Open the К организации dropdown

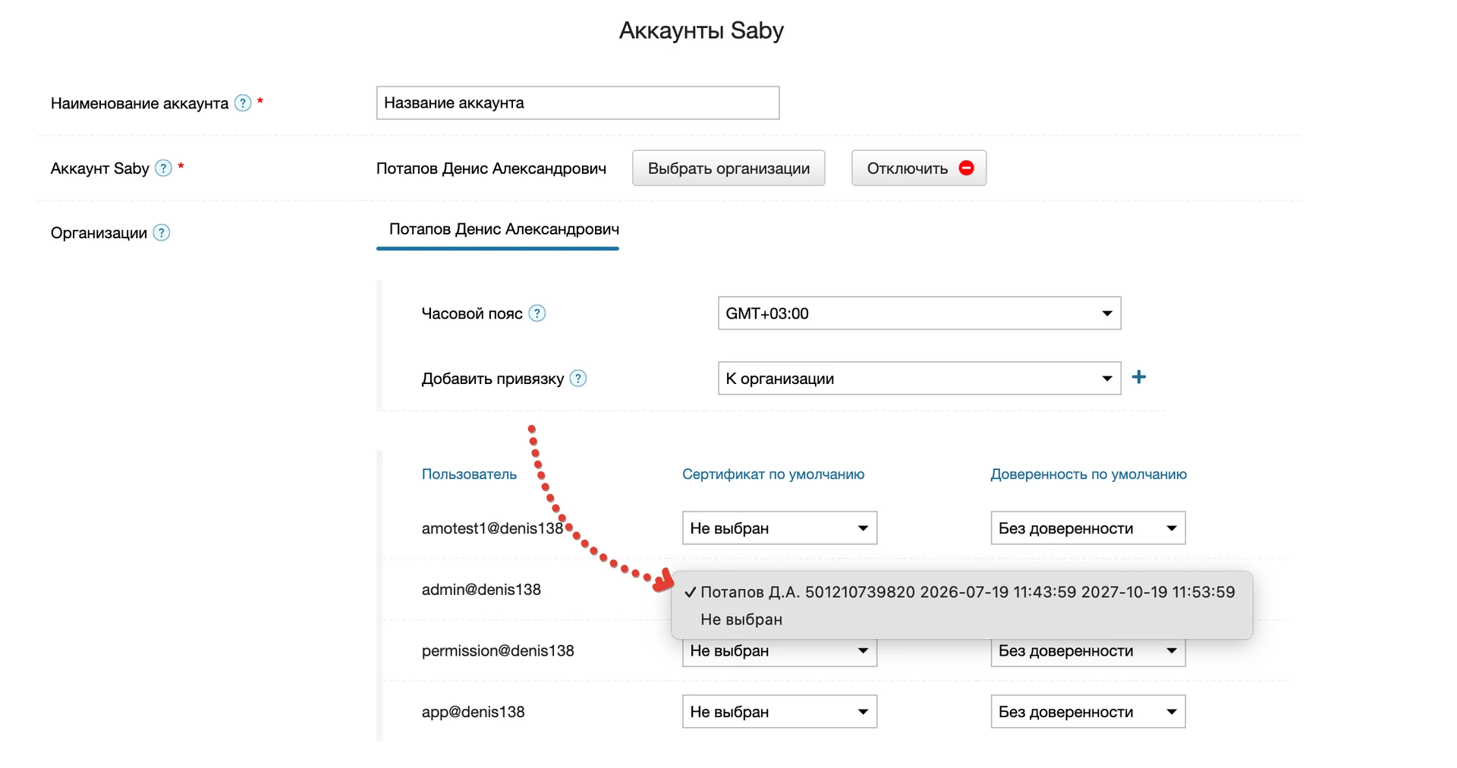pos(919,379)
